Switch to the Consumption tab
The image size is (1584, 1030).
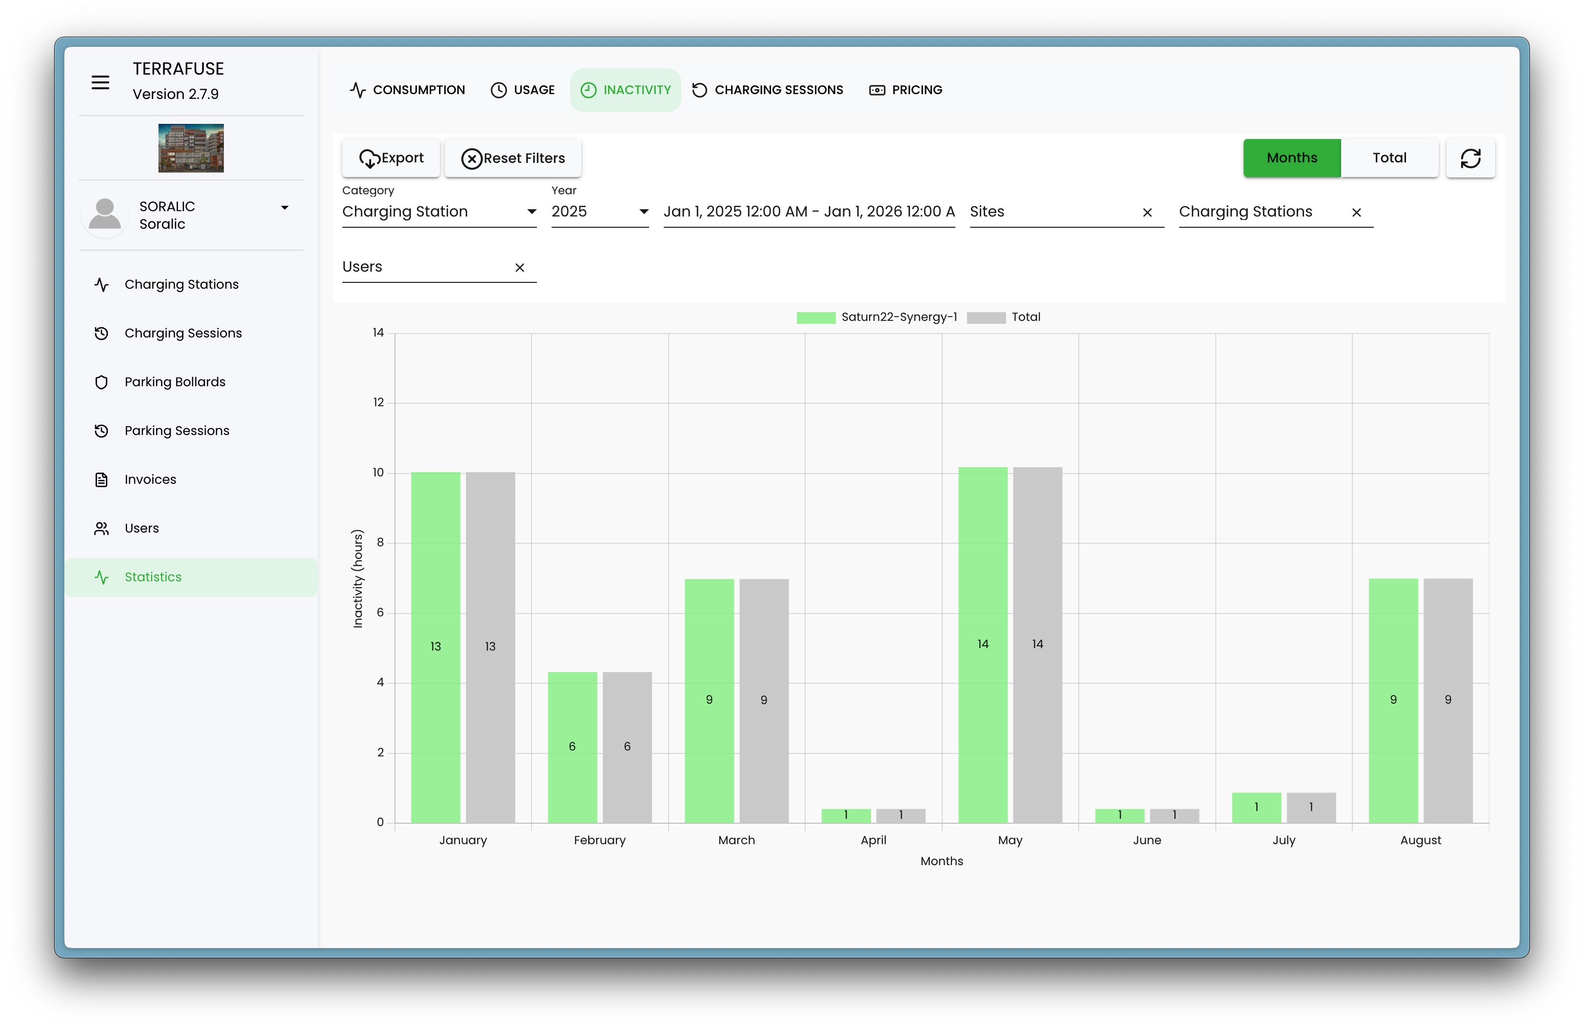tap(407, 90)
